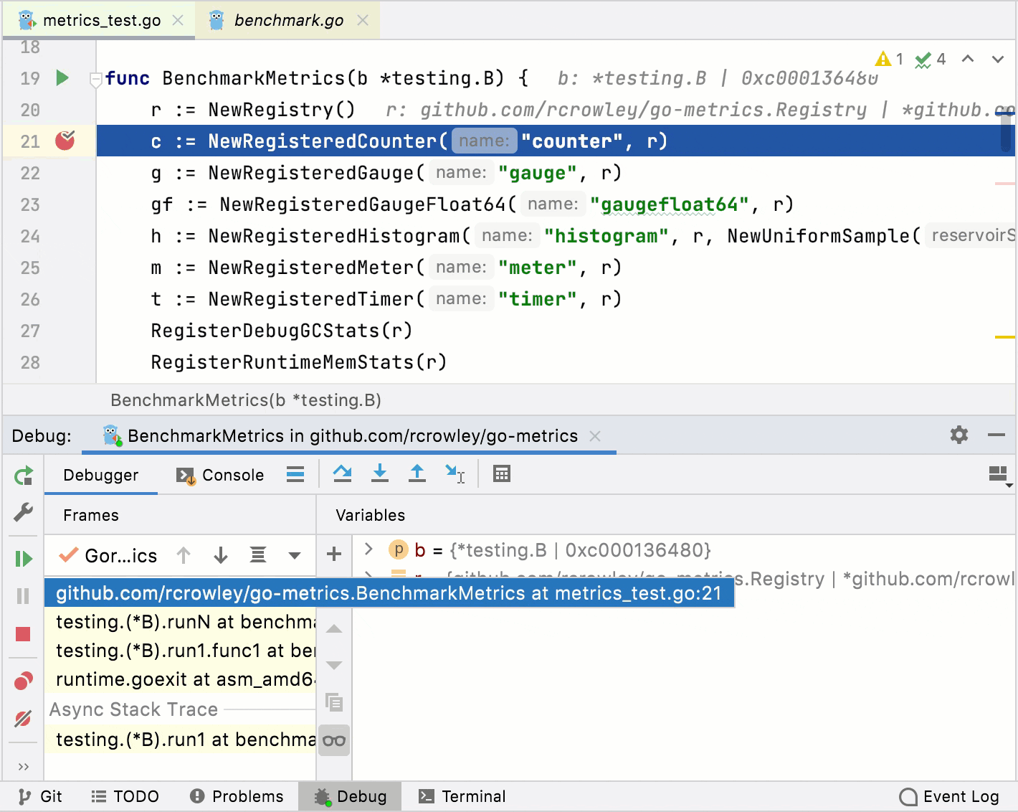Screen dimensions: 1018x812
Task: Toggle the watches glasses icon
Action: pyautogui.click(x=334, y=740)
